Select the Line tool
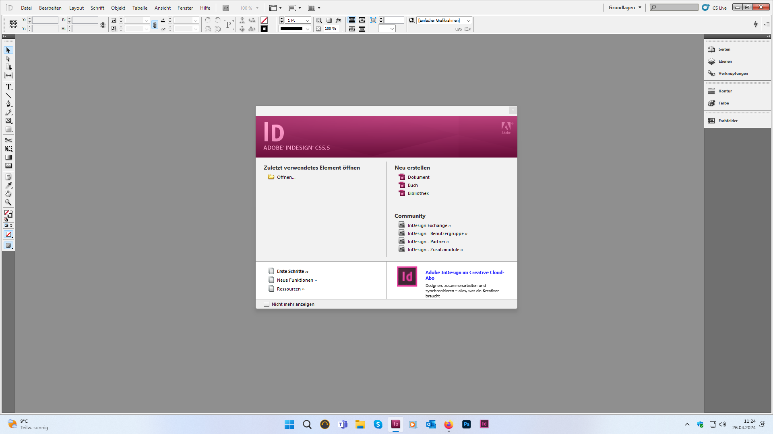 point(8,95)
